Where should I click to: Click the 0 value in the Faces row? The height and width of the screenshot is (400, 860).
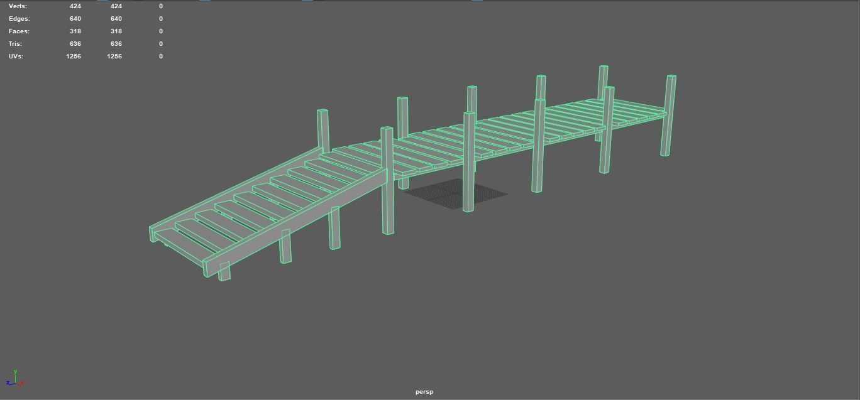point(161,31)
